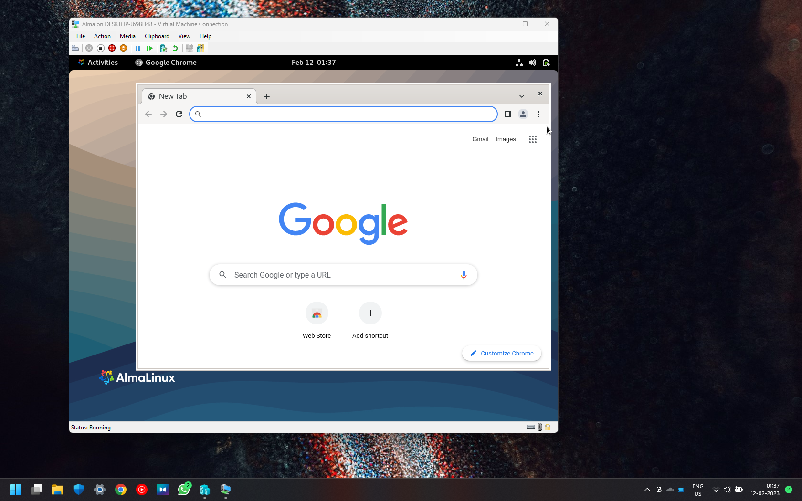Expand the tab search chevron
Viewport: 802px width, 501px height.
(x=522, y=96)
